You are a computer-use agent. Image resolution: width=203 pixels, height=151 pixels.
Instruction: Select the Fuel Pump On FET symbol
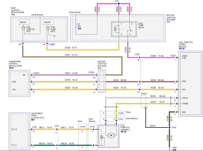tap(23, 28)
